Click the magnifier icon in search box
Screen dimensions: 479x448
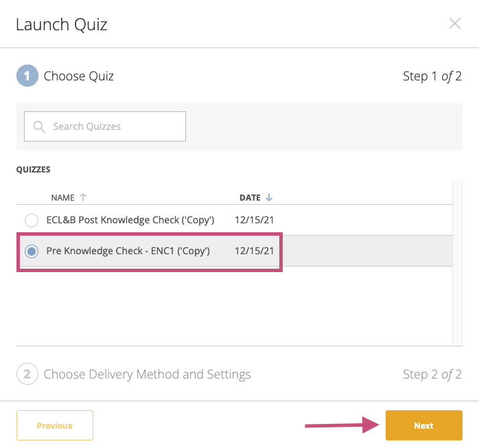(x=39, y=126)
